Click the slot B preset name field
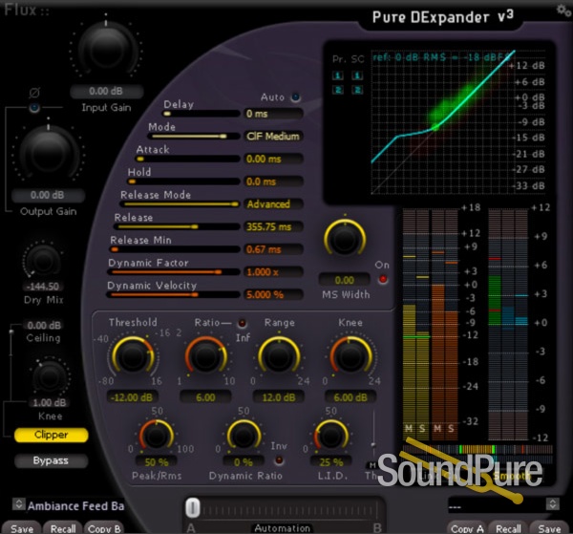 [497, 504]
